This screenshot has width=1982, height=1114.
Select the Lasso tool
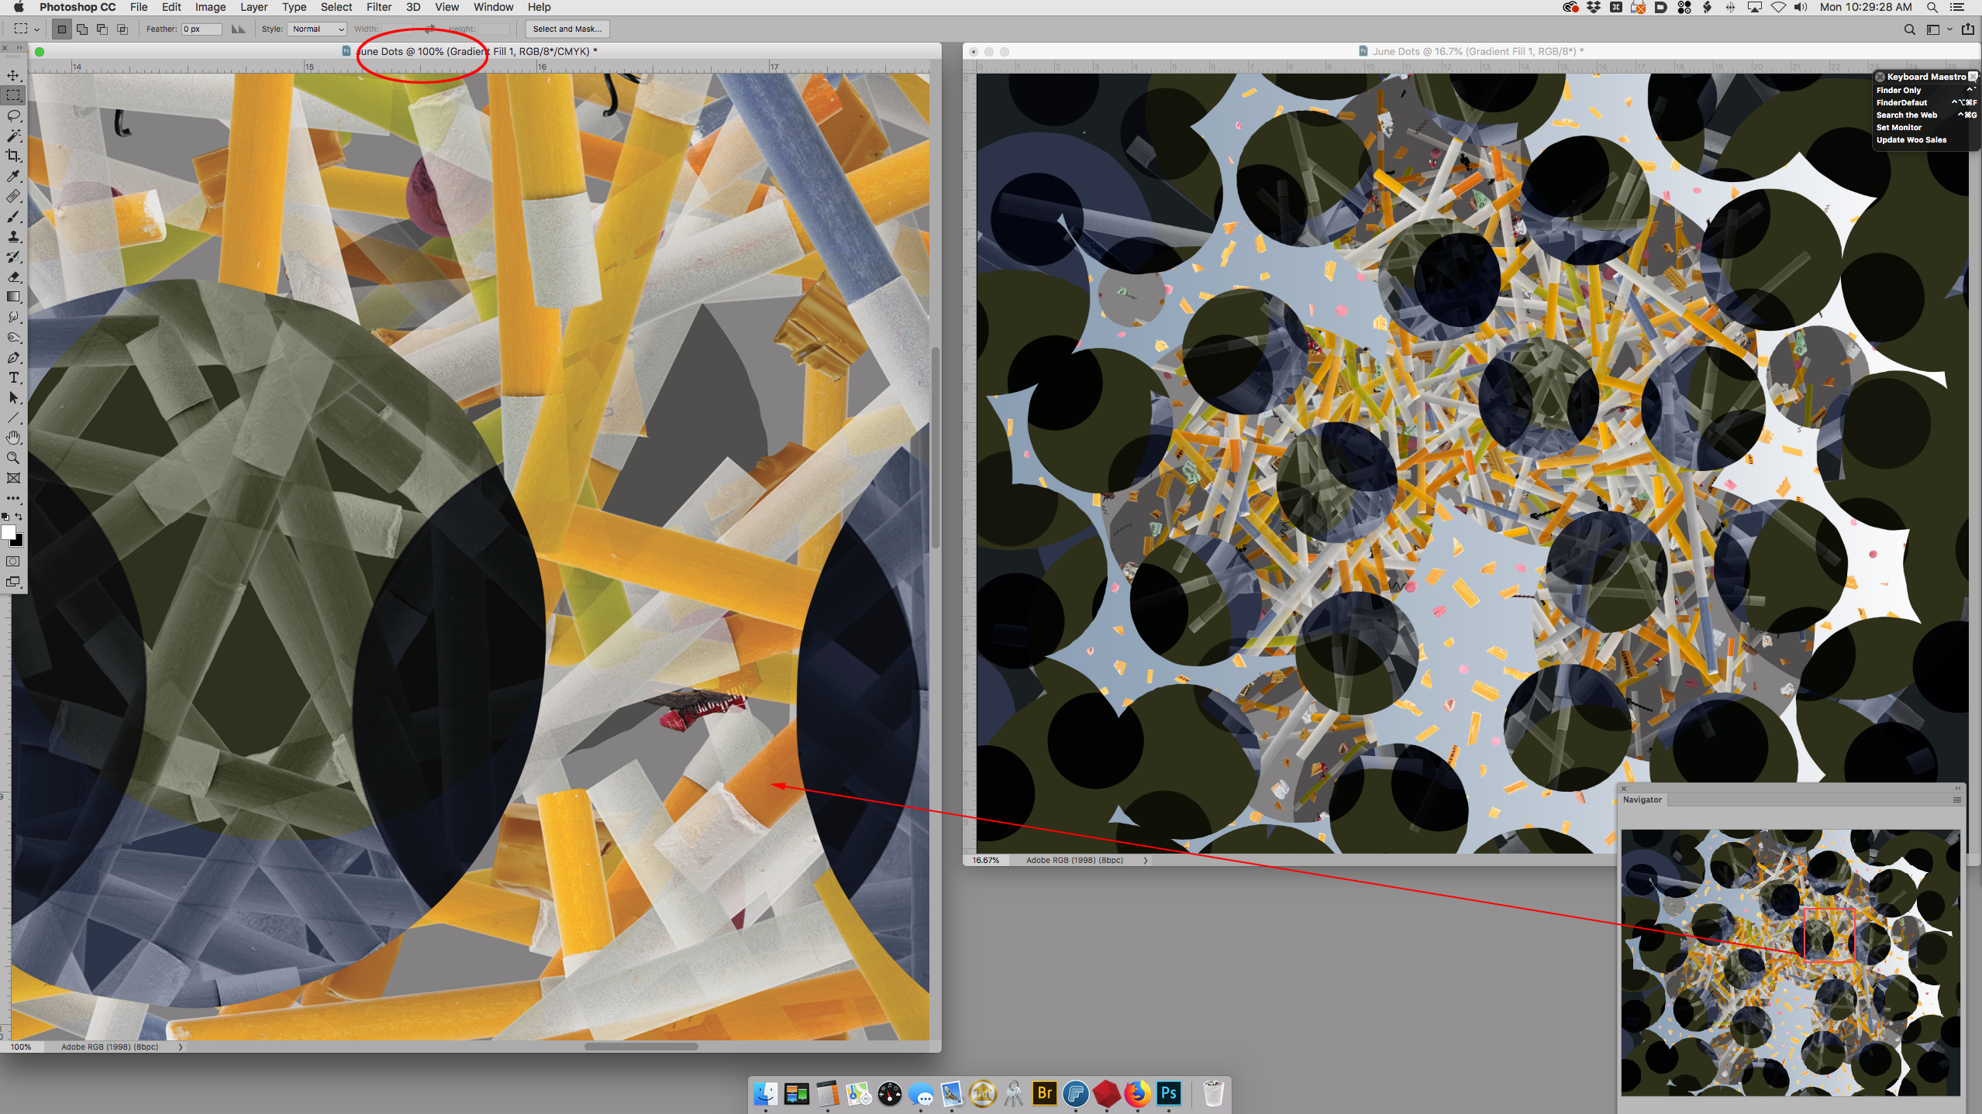13,115
